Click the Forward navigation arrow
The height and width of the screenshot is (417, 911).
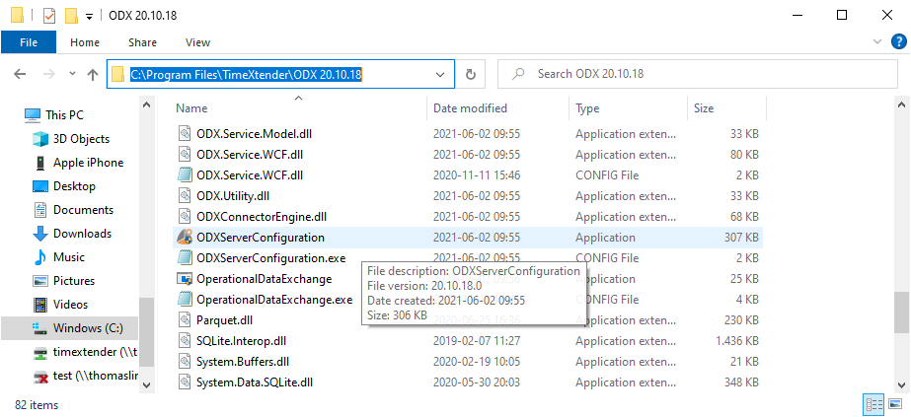click(49, 74)
